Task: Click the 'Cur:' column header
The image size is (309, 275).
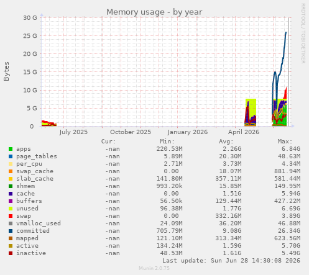Action: coord(108,142)
